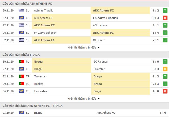Click 'Hiển thị thêm trận đấu' under AEK Athens
Image resolution: width=169 pixels, height=117 pixels.
pos(82,48)
